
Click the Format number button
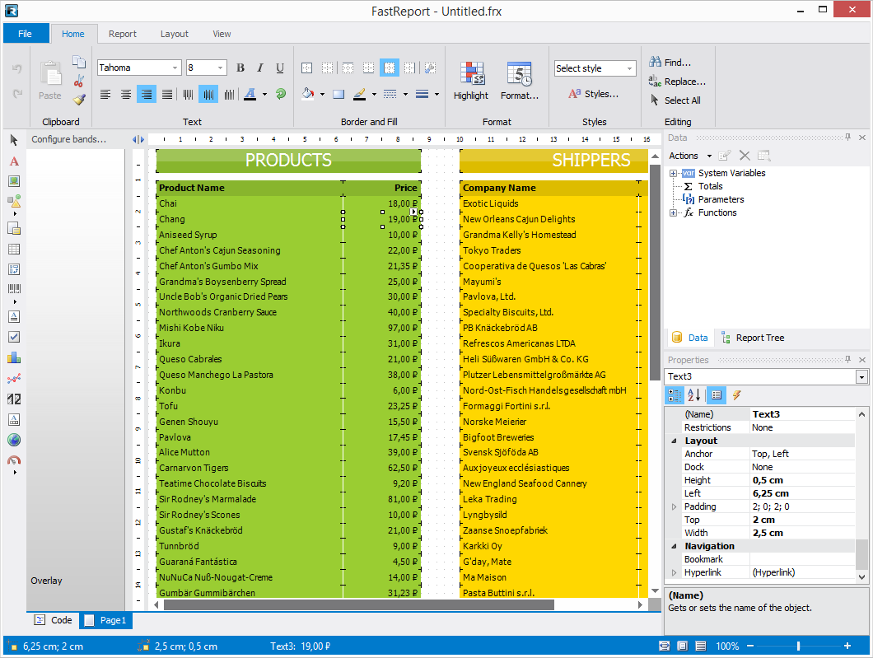pos(520,79)
